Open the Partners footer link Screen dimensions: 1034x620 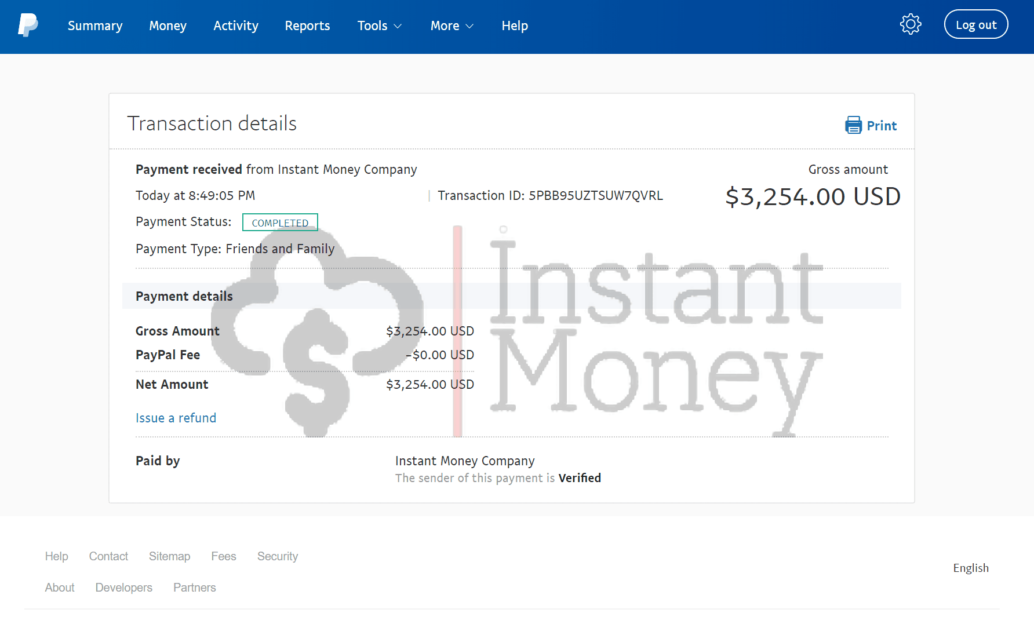[x=195, y=588]
